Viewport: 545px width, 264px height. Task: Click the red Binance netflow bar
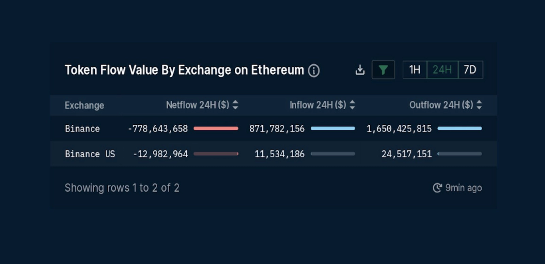216,128
